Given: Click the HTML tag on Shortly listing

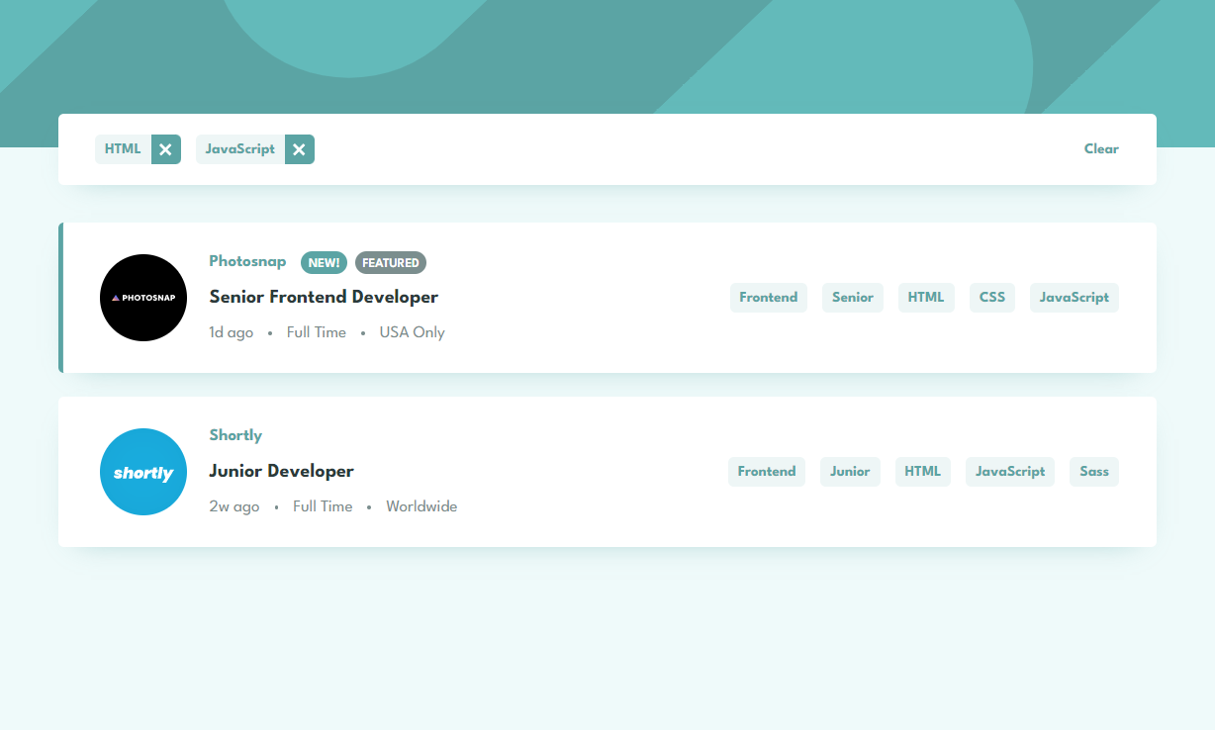Looking at the screenshot, I should pos(922,472).
